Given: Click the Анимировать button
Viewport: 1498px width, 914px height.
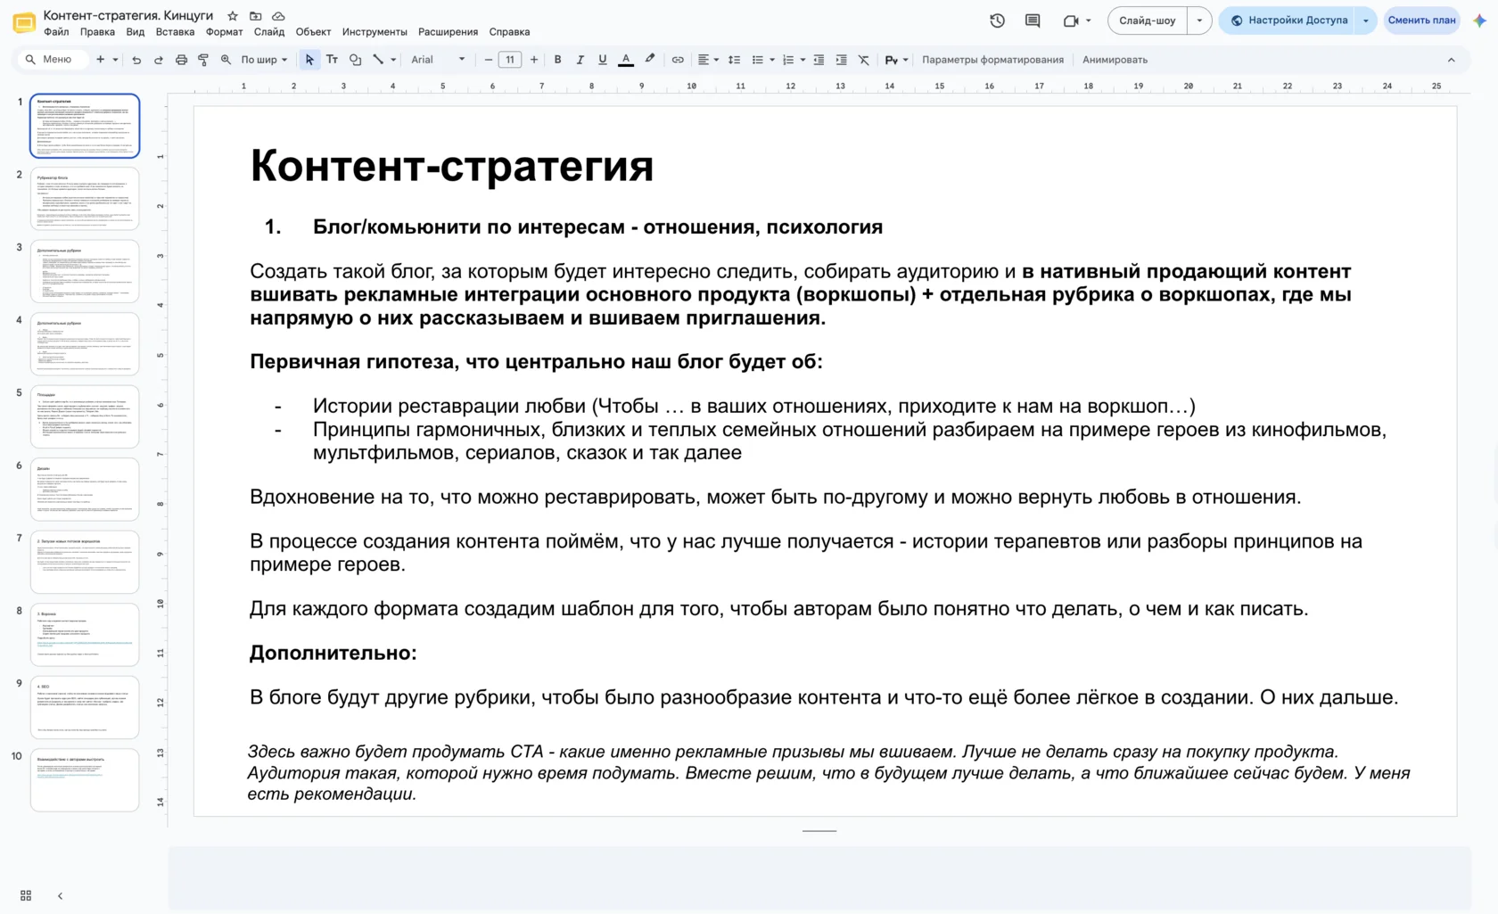Looking at the screenshot, I should click(x=1115, y=60).
